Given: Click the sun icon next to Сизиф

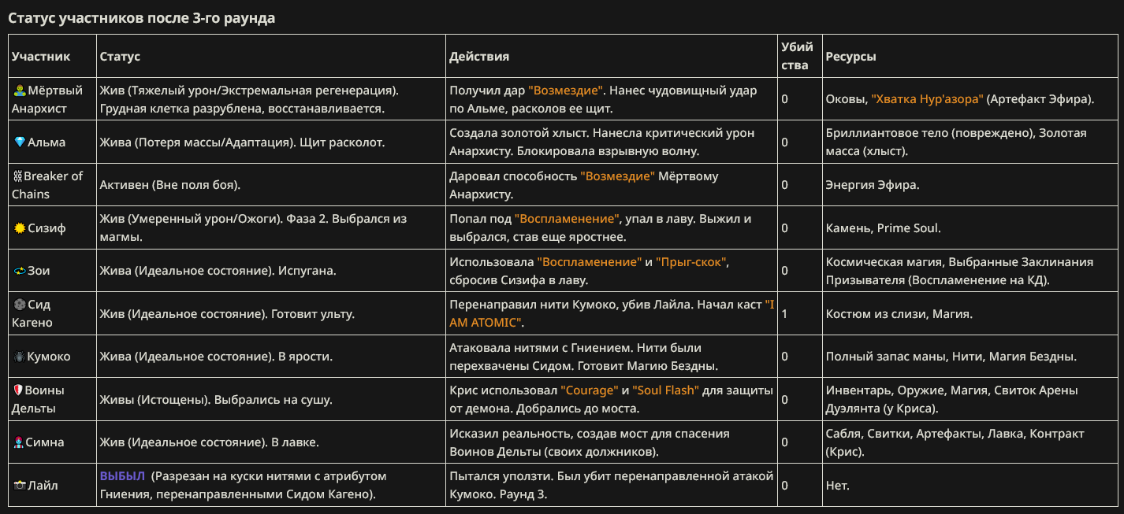Looking at the screenshot, I should (x=20, y=228).
